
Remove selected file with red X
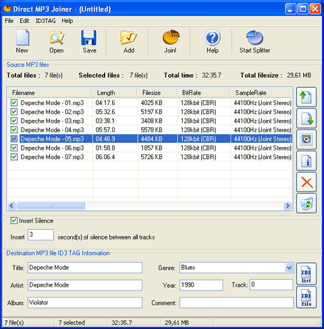click(x=306, y=182)
